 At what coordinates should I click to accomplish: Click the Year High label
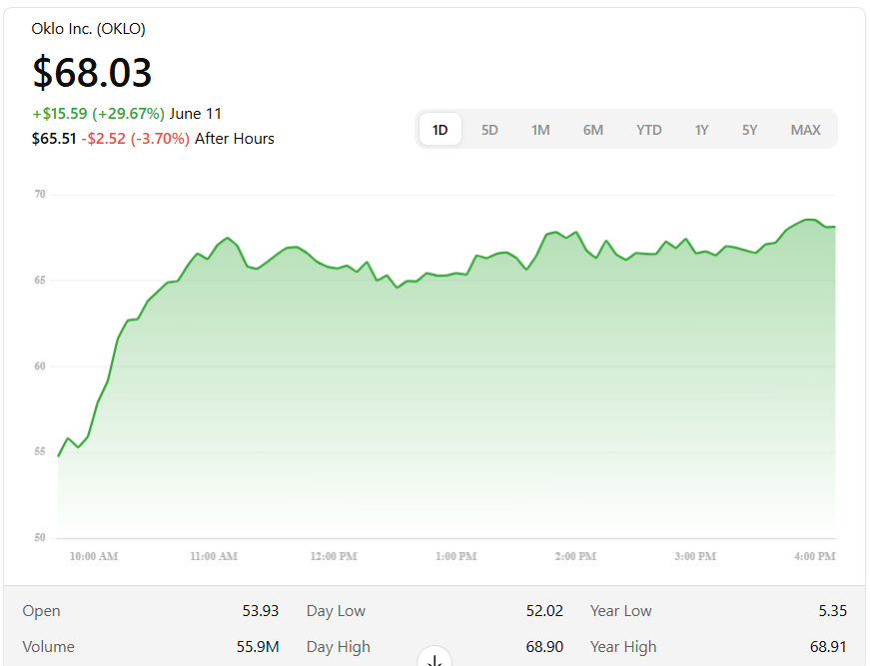pos(623,647)
